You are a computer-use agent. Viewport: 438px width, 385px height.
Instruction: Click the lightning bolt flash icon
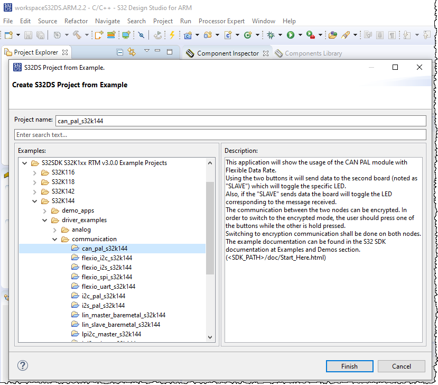point(172,35)
